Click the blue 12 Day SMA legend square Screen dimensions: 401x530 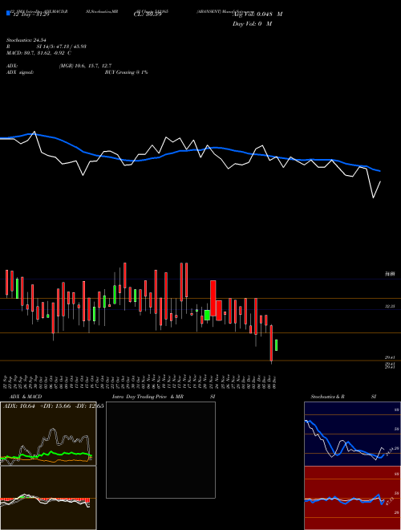[x=8, y=13]
